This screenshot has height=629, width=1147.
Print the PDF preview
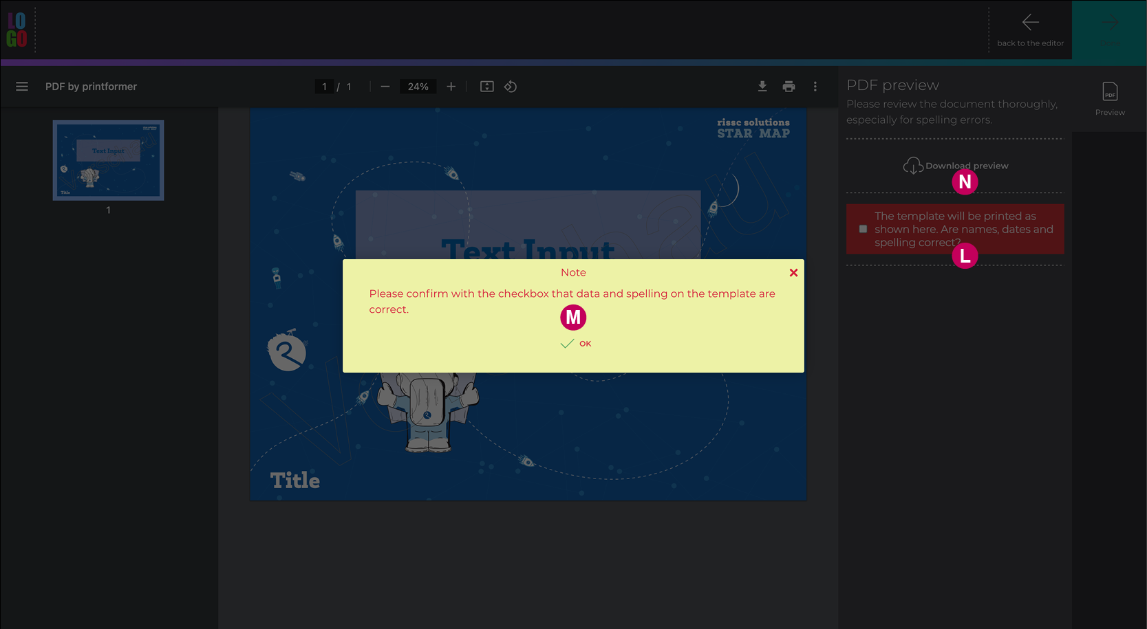(x=789, y=86)
